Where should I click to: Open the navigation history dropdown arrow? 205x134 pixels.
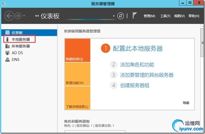24,16
